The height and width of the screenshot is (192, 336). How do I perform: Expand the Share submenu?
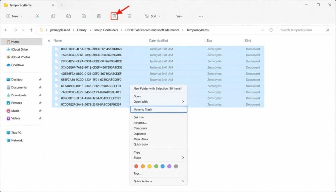183,158
